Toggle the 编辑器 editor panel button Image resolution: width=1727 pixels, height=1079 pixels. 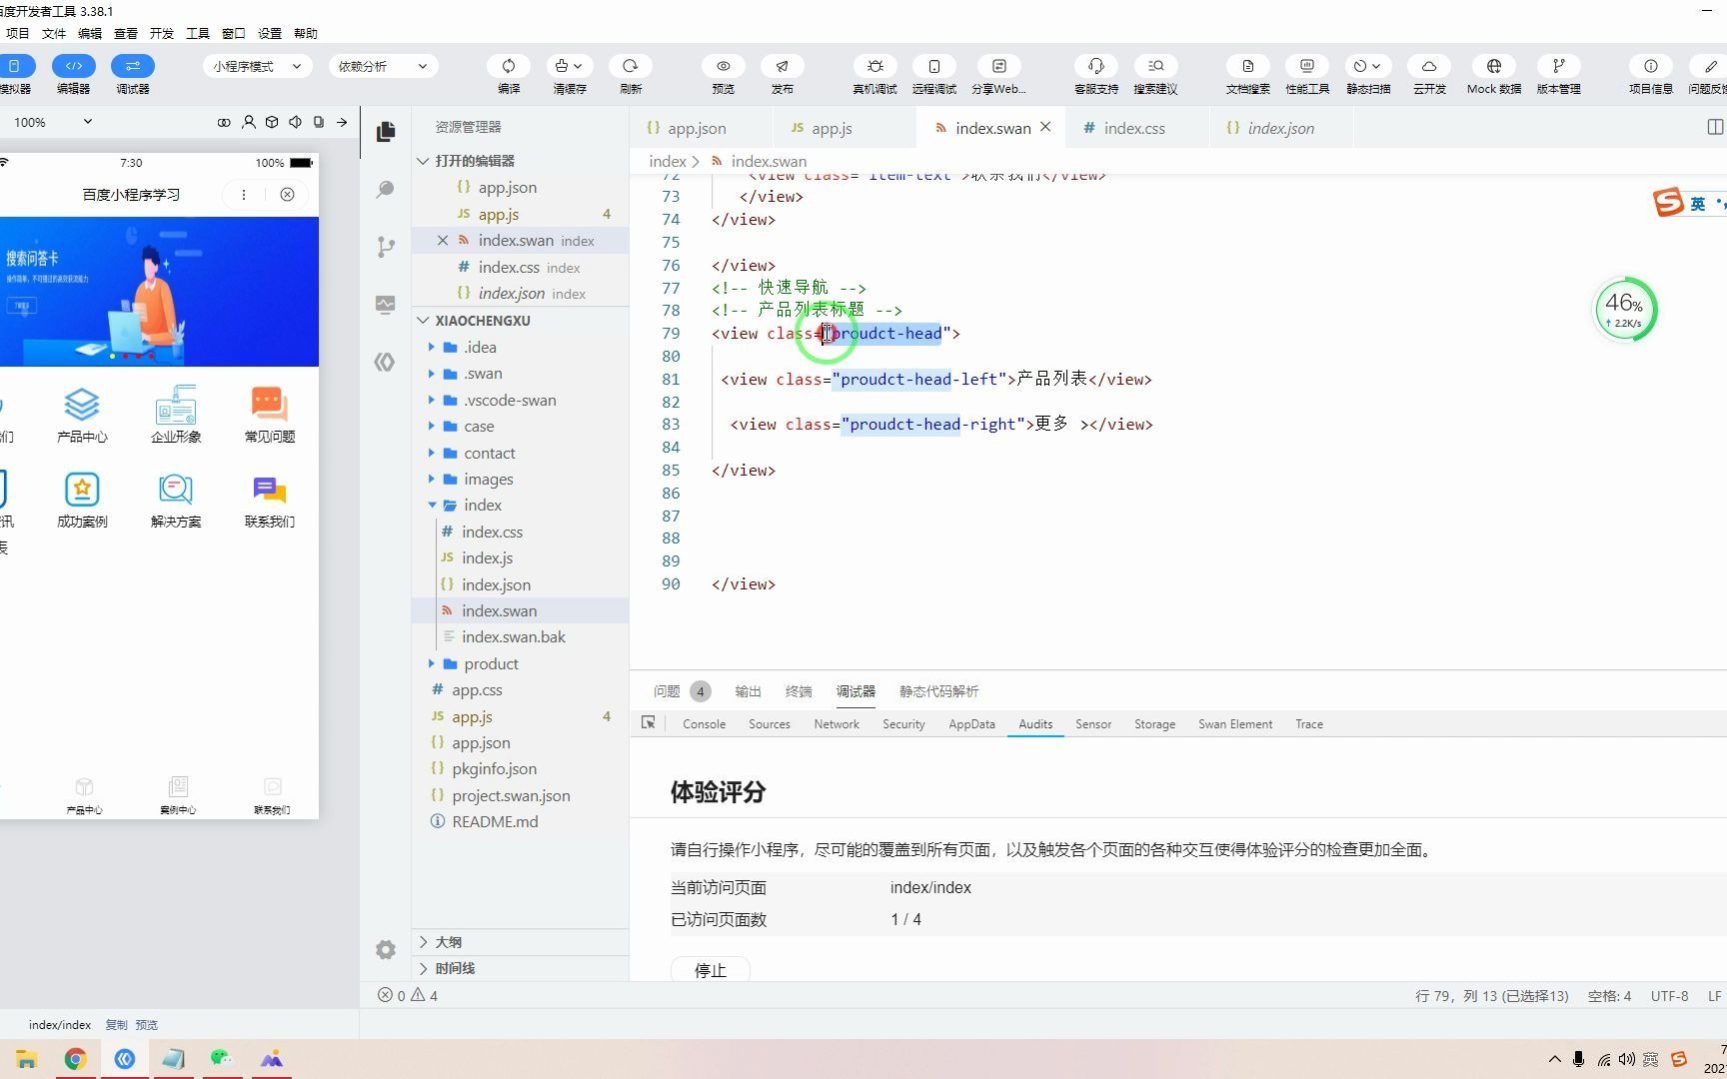[x=73, y=66]
